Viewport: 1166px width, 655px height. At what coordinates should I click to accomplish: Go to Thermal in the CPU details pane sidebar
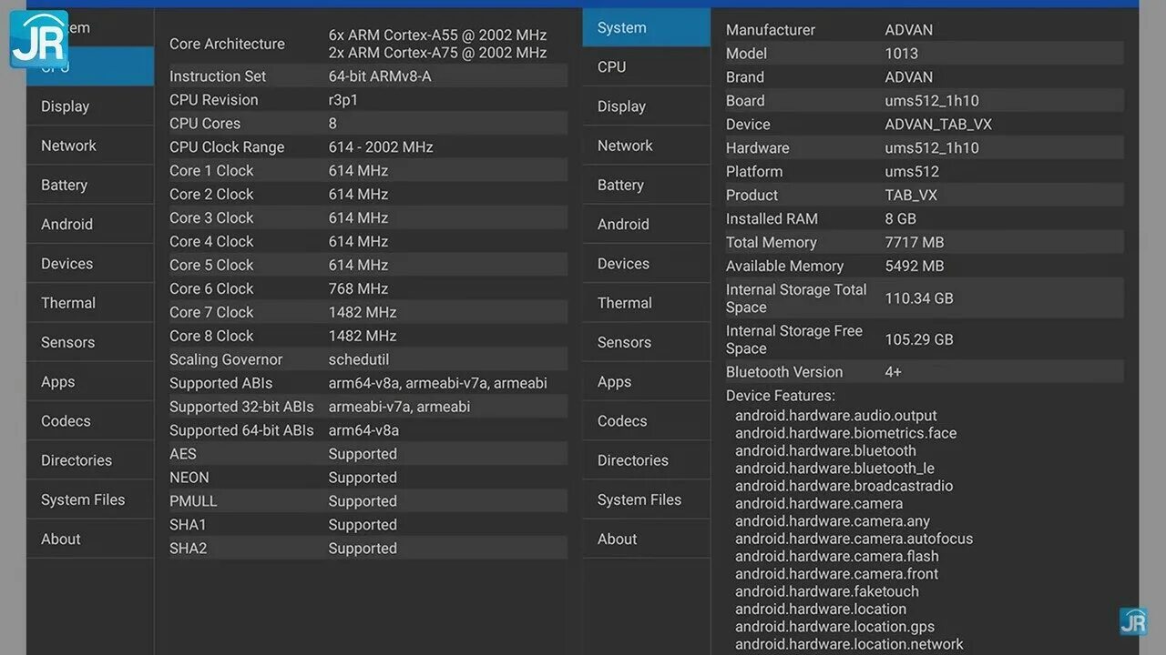tap(90, 303)
